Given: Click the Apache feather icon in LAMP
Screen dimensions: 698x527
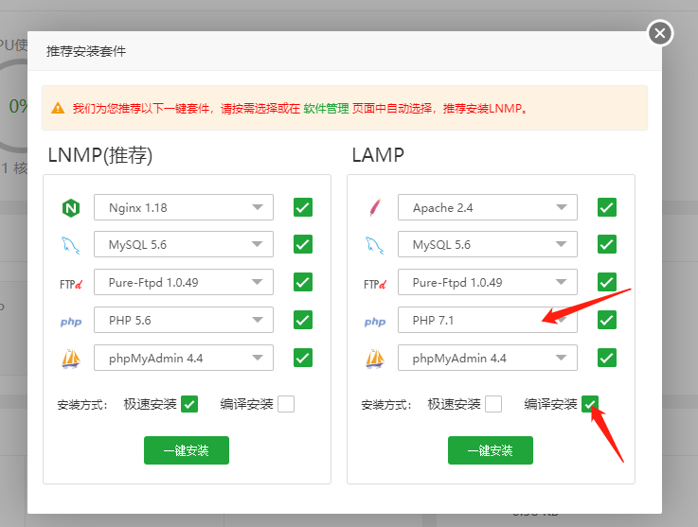Looking at the screenshot, I should point(375,208).
